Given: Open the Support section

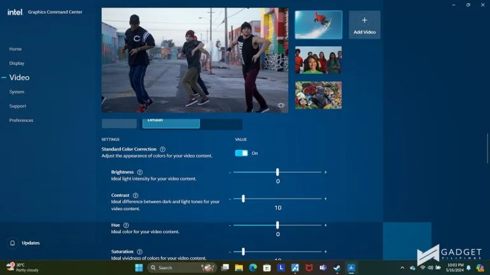Looking at the screenshot, I should [x=18, y=106].
